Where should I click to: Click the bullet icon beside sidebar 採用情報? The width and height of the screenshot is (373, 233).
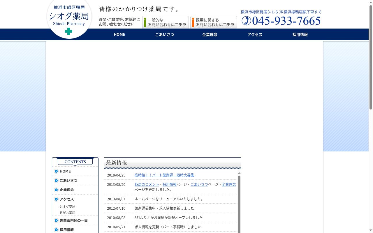click(56, 230)
